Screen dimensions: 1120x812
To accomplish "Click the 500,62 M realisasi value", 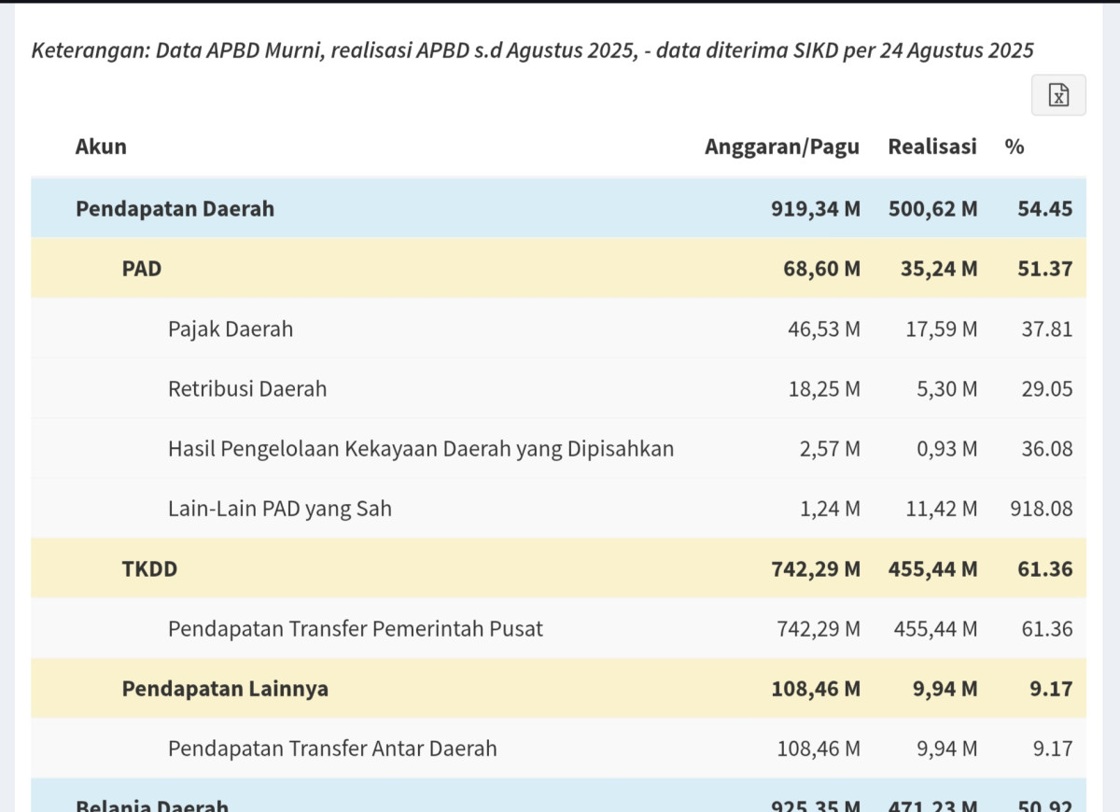I will pos(932,208).
